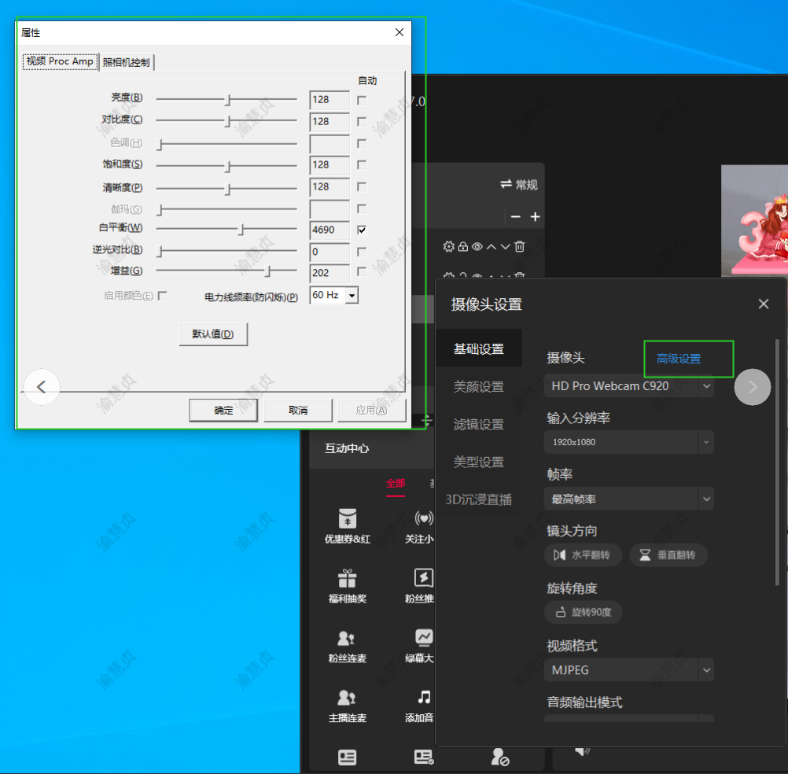Click the trash icon to delete source

click(520, 247)
